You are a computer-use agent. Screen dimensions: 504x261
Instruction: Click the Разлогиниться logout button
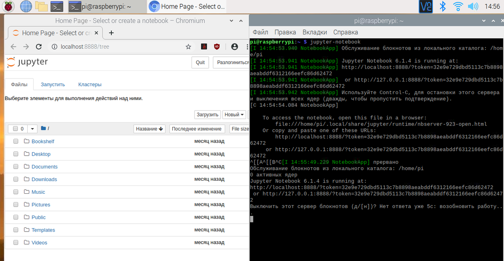click(x=231, y=62)
